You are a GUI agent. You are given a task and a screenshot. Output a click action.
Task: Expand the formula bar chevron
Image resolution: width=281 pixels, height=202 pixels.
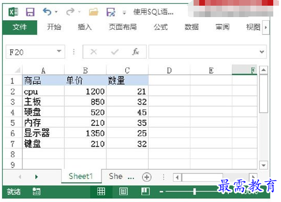[x=262, y=52]
